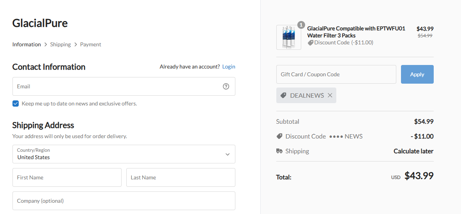Click the DEALNEWS coupon code label
The height and width of the screenshot is (214, 461).
307,95
